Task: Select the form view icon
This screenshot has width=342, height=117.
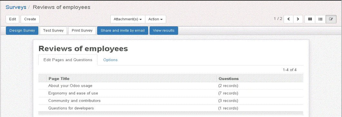Action: click(x=331, y=19)
